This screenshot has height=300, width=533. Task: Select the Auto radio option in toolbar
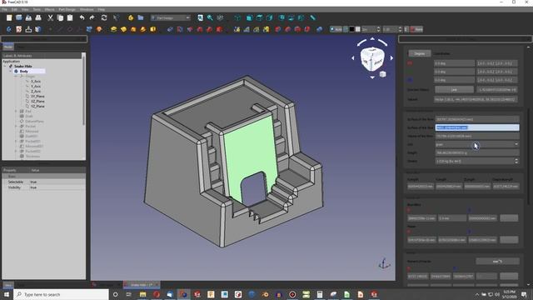(x=336, y=29)
